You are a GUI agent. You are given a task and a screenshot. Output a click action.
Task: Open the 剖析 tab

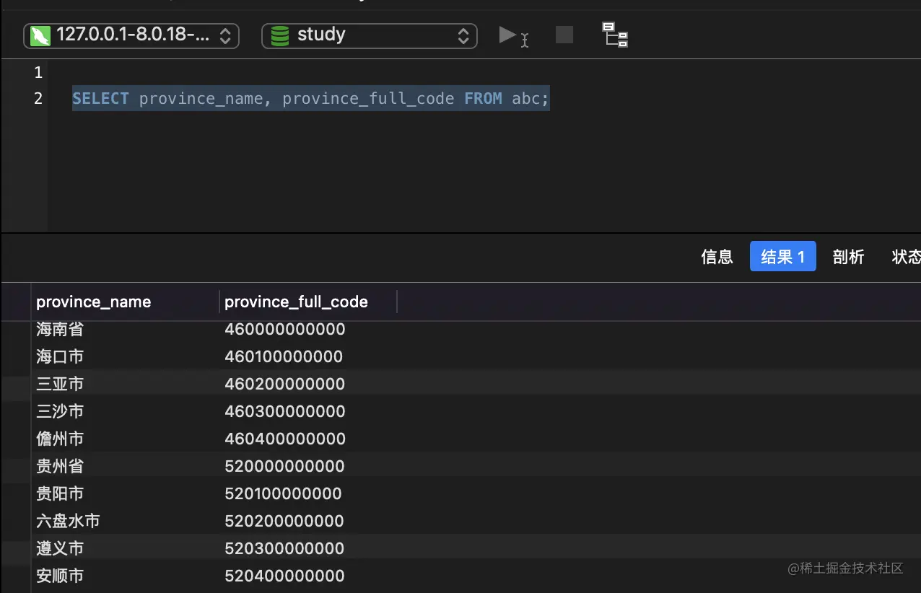click(848, 257)
